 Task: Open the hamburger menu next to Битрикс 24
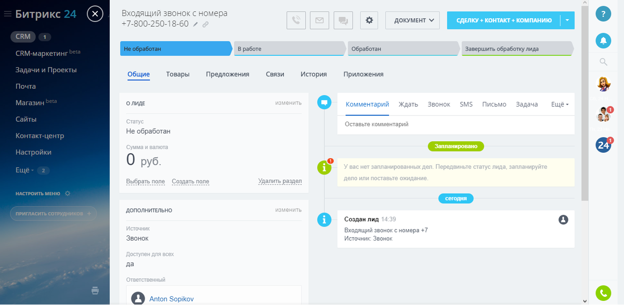[7, 14]
